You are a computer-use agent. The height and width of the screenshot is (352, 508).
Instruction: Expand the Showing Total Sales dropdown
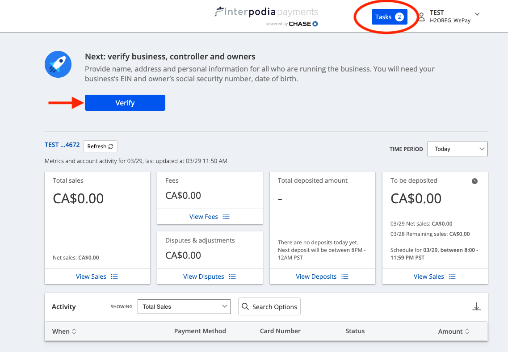pyautogui.click(x=184, y=307)
